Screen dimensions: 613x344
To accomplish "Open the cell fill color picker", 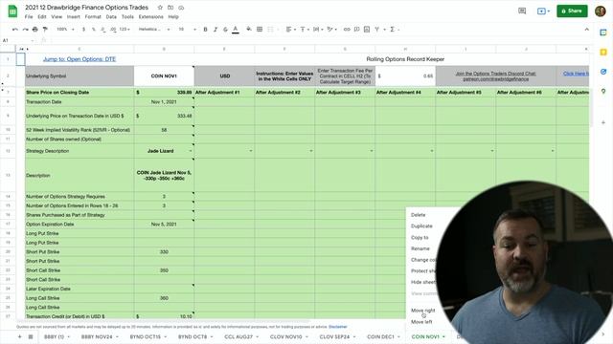I will [x=249, y=30].
